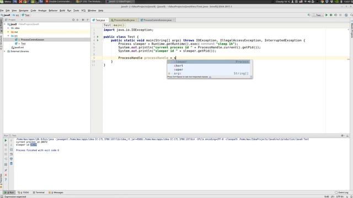Image resolution: width=353 pixels, height=198 pixels.
Task: Expand External Libraries node
Action: click(x=5, y=51)
